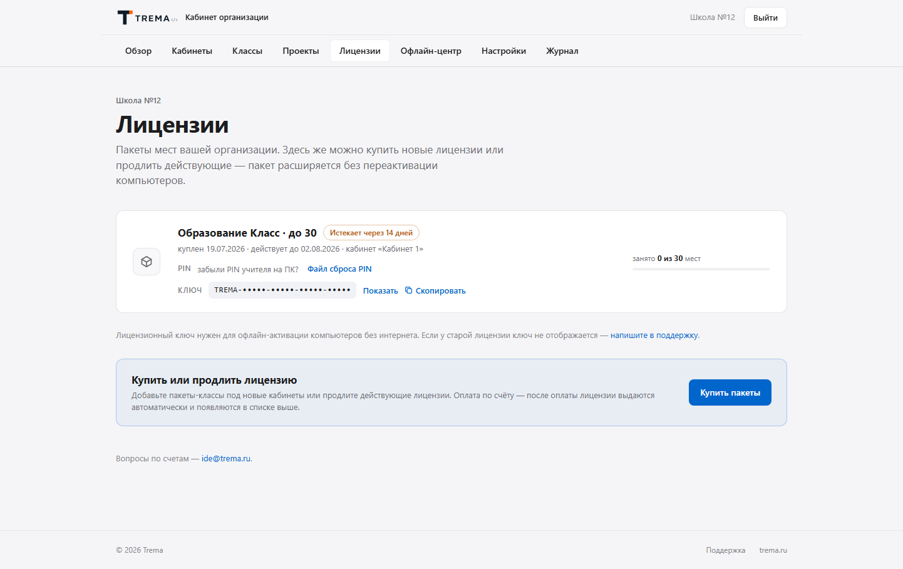
Task: Click the Выйти button
Action: pyautogui.click(x=765, y=18)
